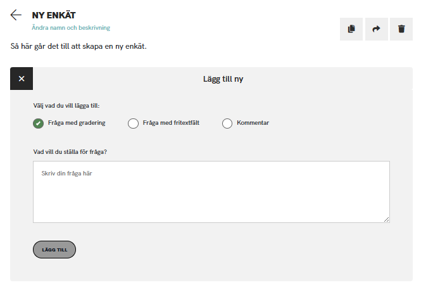Click the NY ENKÄT heading
Screen dimensions: 433x292
click(x=53, y=15)
